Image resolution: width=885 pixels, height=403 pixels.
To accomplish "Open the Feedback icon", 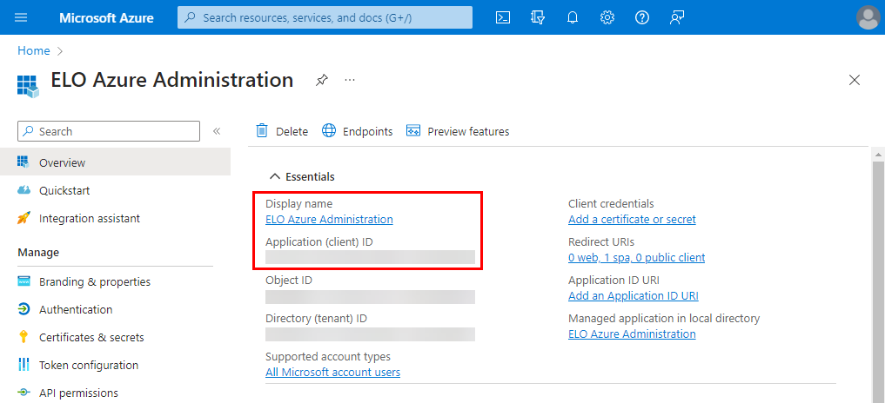I will pos(677,17).
